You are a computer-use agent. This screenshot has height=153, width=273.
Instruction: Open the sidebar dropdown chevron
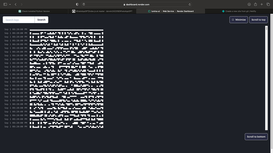click(x=10, y=4)
